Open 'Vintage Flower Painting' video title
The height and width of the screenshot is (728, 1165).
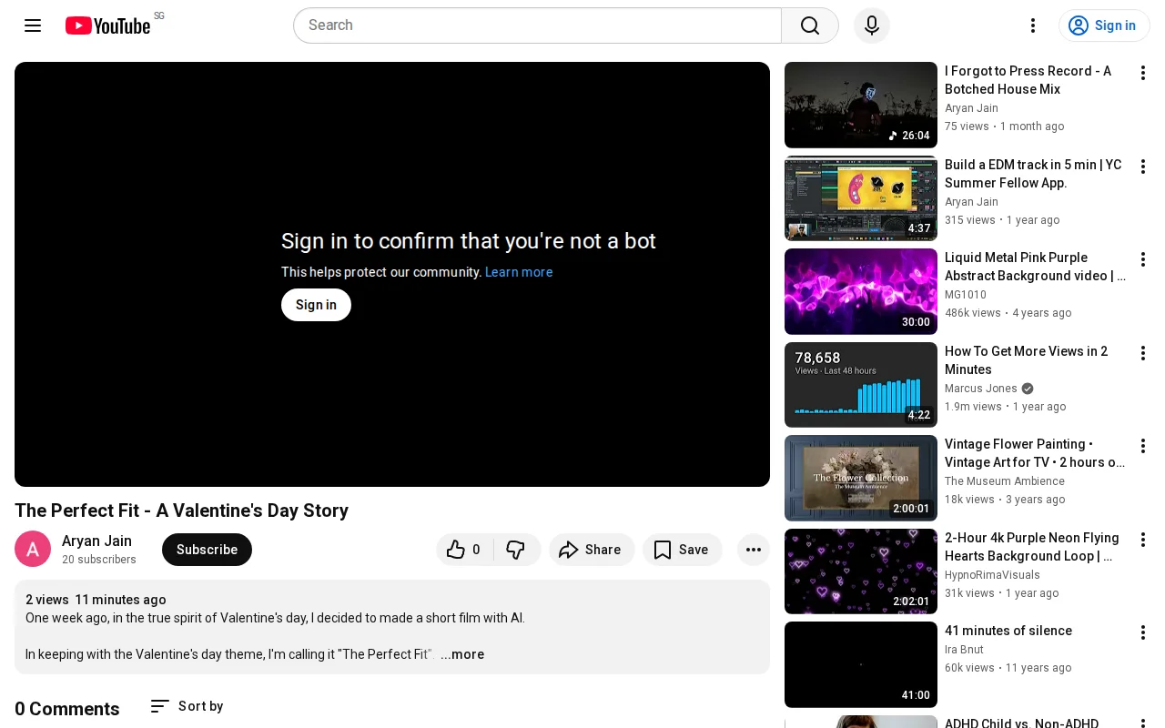pos(1035,453)
